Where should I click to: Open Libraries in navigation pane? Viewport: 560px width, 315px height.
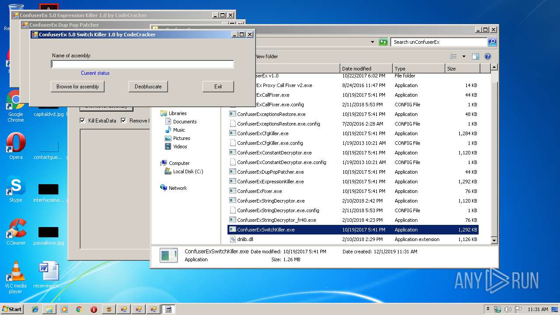point(177,113)
